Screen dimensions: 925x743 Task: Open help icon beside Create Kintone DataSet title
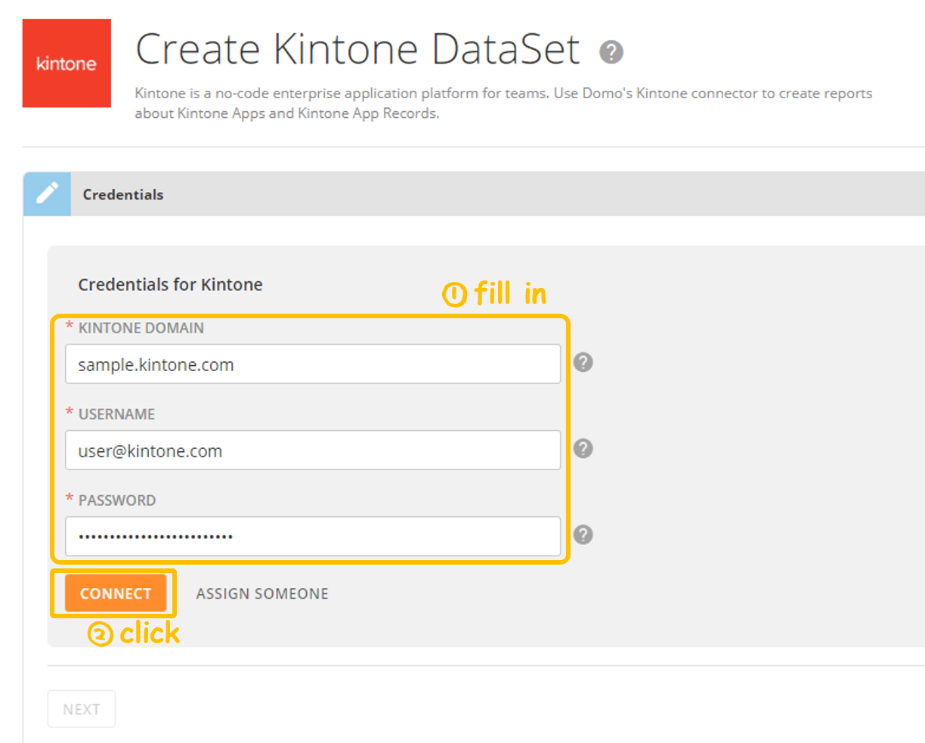[611, 52]
